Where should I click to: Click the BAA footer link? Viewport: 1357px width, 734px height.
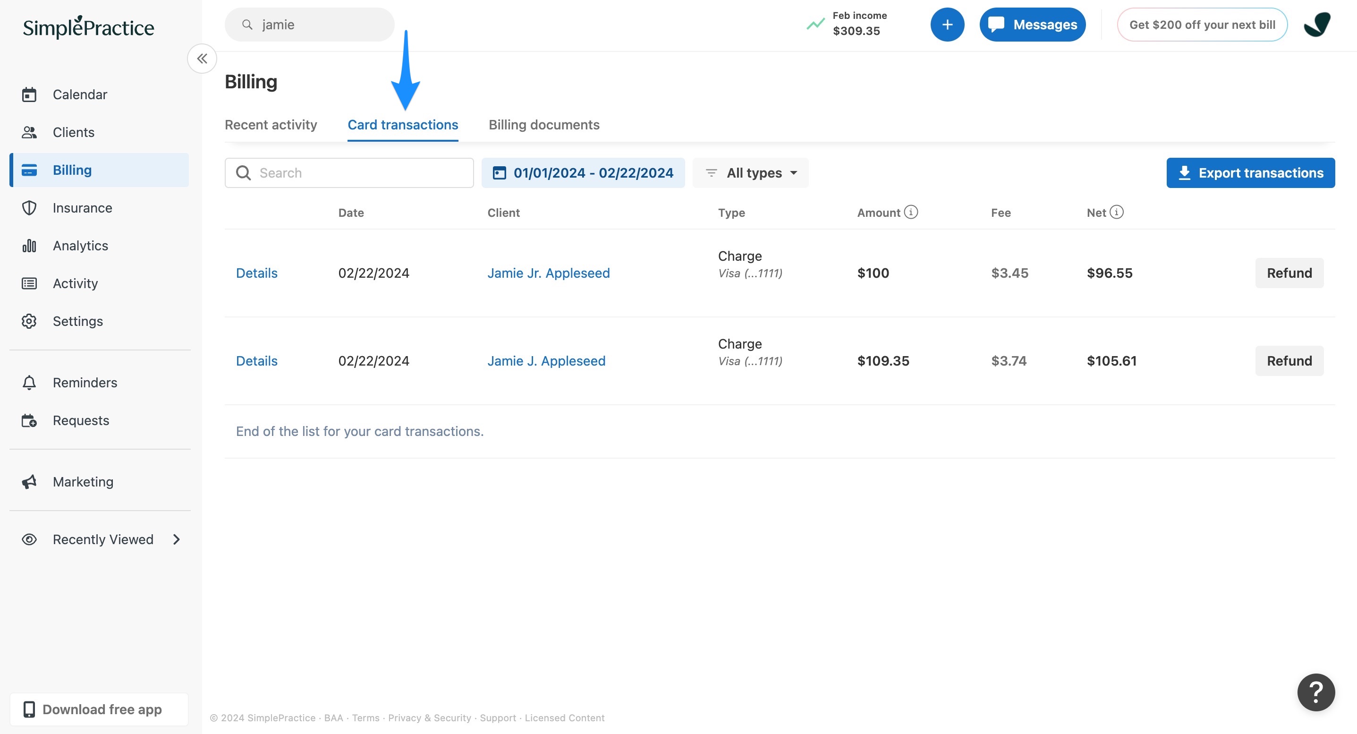[333, 717]
